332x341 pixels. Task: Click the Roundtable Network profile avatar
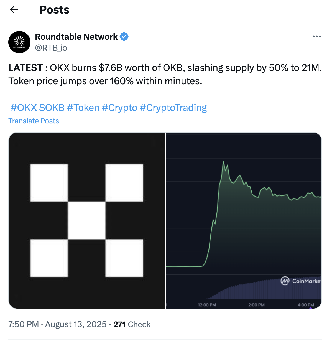tap(19, 42)
